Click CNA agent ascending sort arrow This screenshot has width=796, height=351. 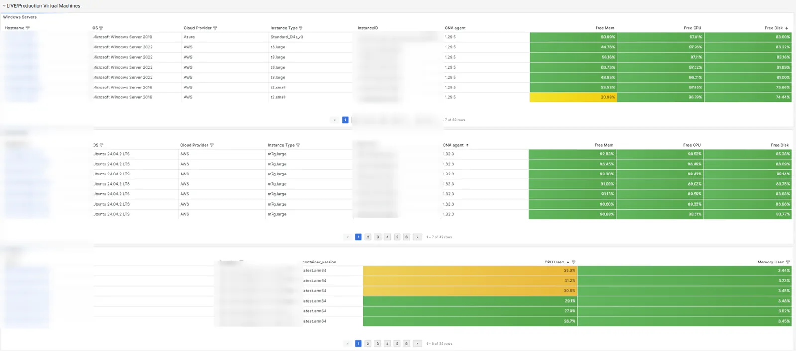467,145
